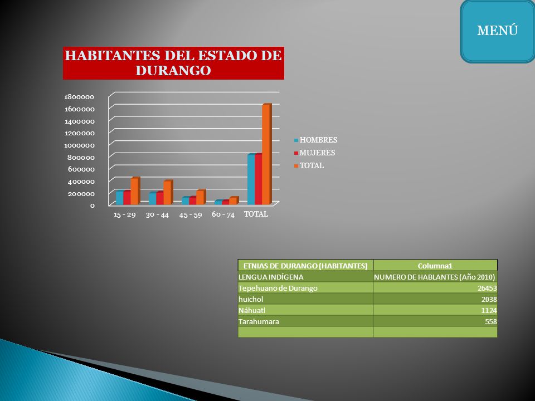Click the LENGUA INDÍGENA cell
This screenshot has width=535, height=401.
point(305,277)
